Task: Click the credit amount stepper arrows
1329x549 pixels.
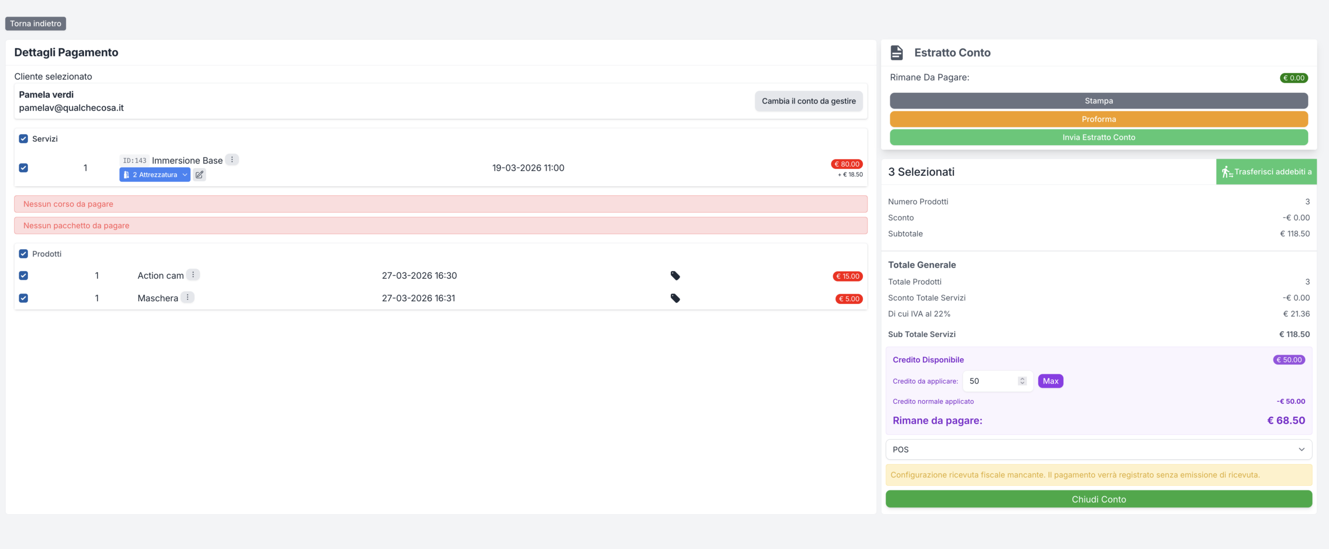Action: [x=1022, y=381]
